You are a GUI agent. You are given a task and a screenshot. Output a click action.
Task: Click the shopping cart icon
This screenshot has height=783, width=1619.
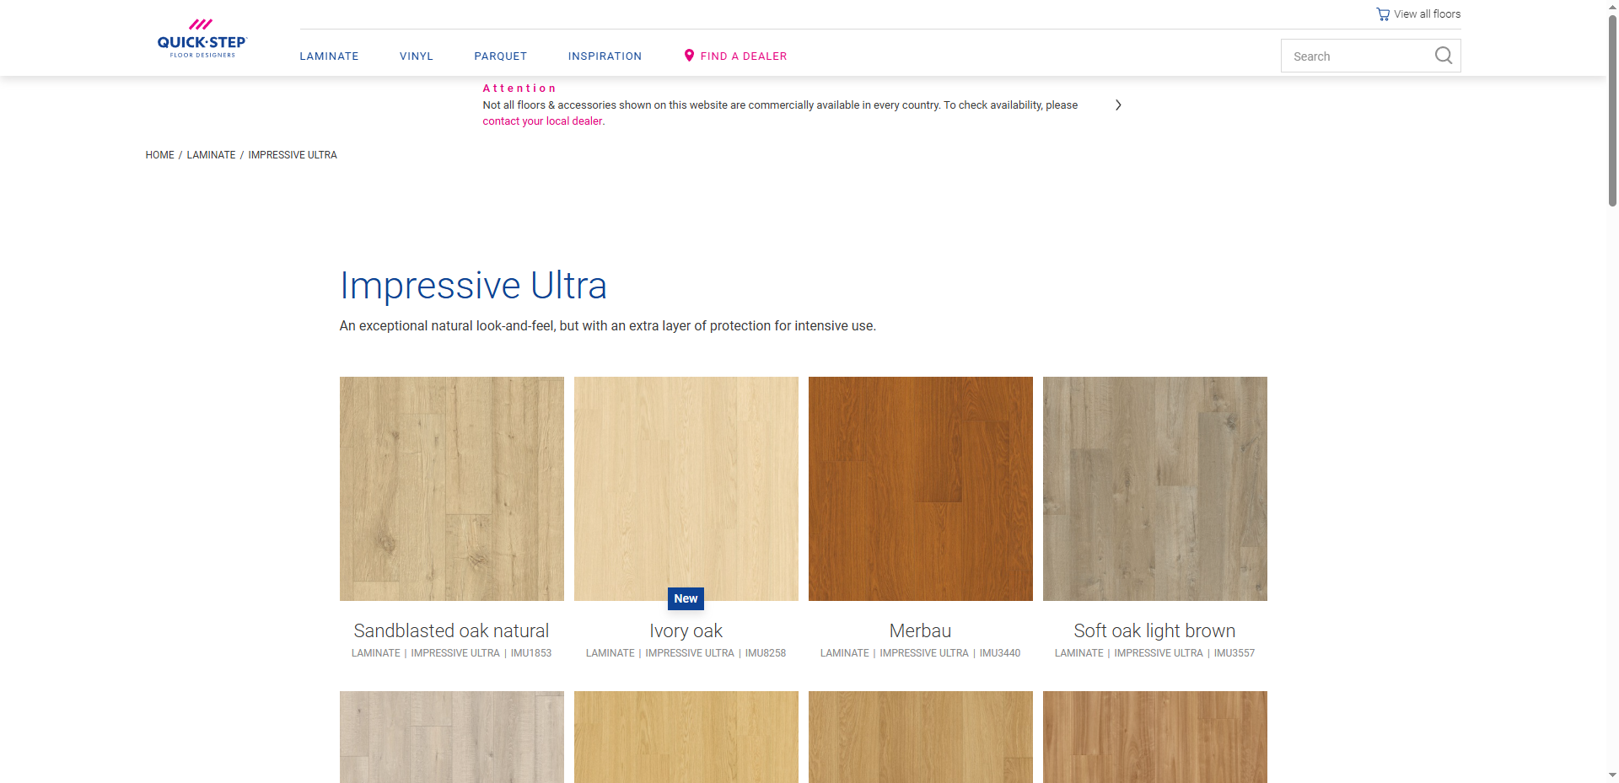1383,14
